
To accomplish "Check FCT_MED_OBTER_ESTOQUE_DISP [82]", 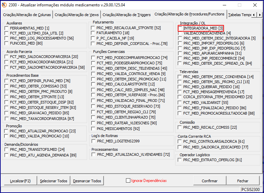I will (x=7, y=102).
